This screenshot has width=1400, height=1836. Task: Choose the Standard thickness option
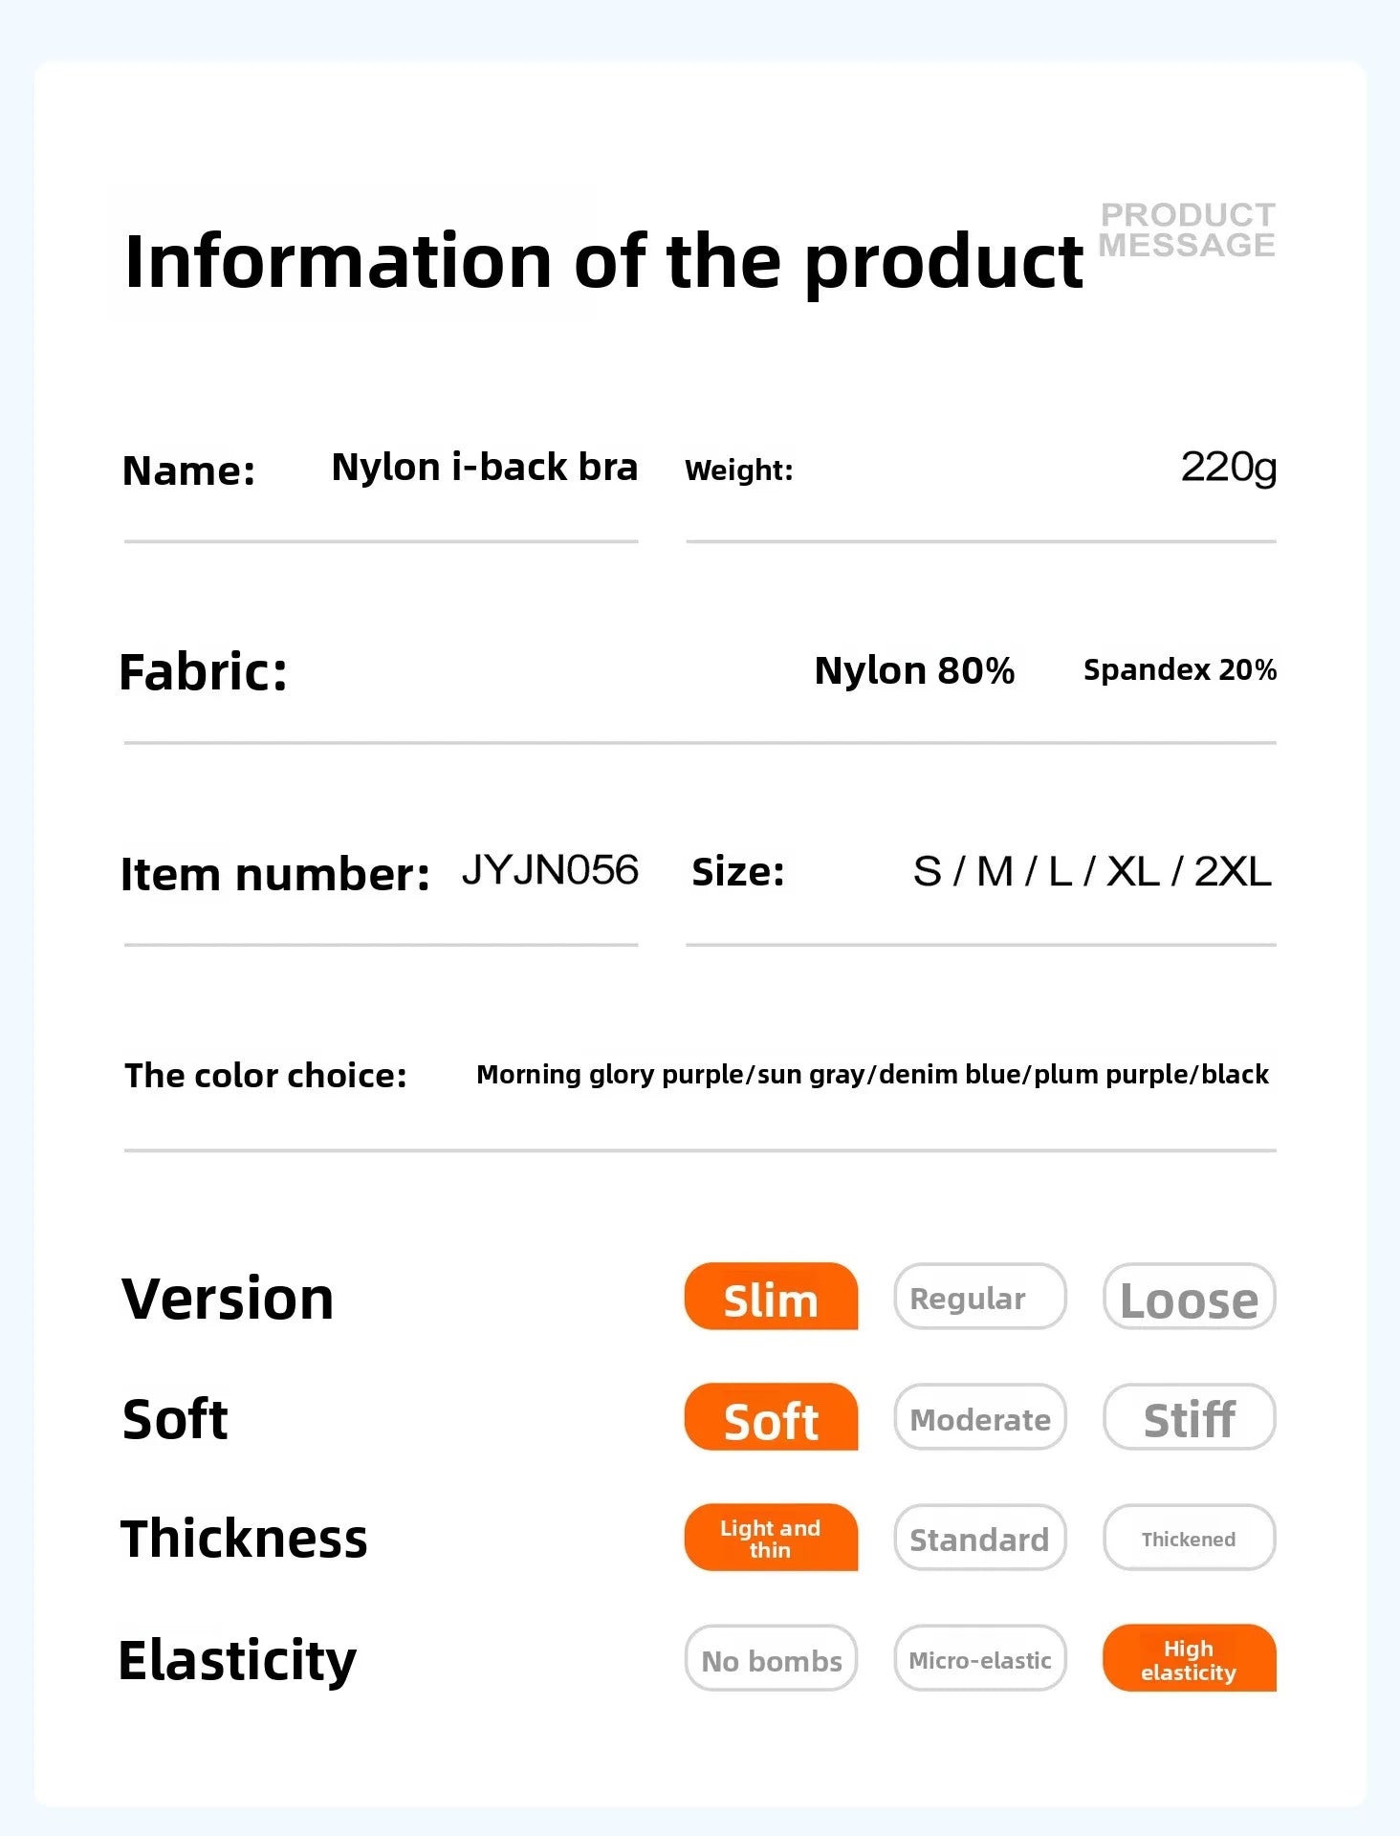click(979, 1538)
